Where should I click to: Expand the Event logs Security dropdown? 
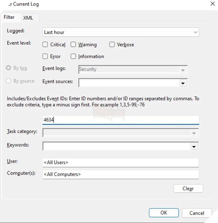pyautogui.click(x=183, y=70)
